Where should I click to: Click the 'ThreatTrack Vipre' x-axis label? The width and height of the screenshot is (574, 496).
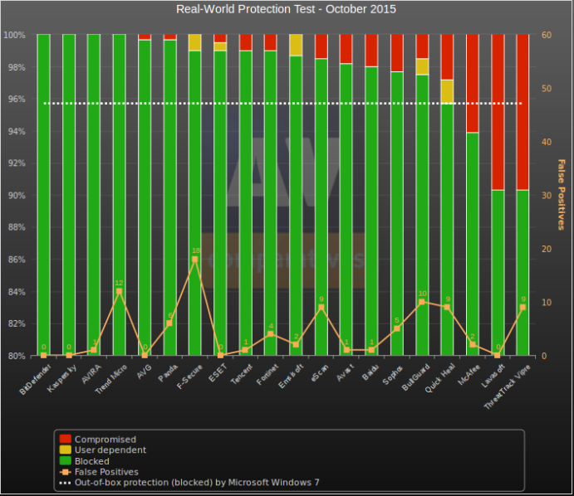[507, 387]
